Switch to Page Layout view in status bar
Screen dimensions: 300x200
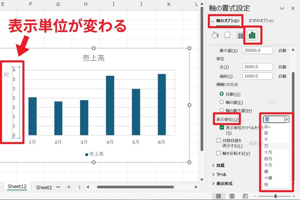(x=232, y=196)
